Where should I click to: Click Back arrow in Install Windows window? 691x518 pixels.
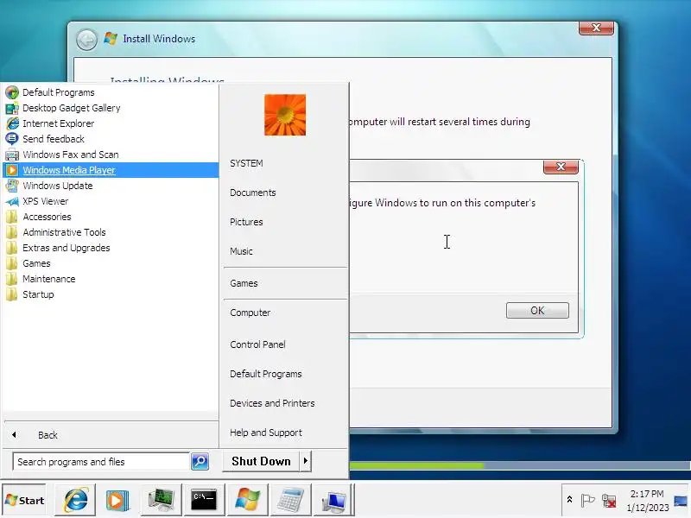[x=86, y=40]
